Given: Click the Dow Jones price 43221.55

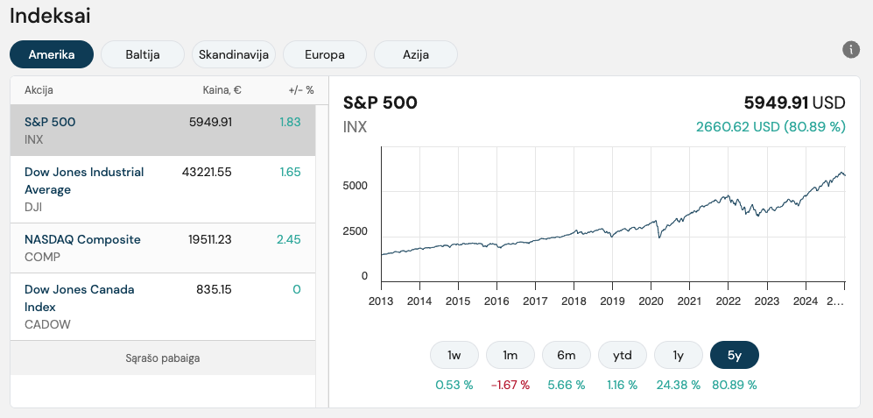Looking at the screenshot, I should pyautogui.click(x=207, y=173).
